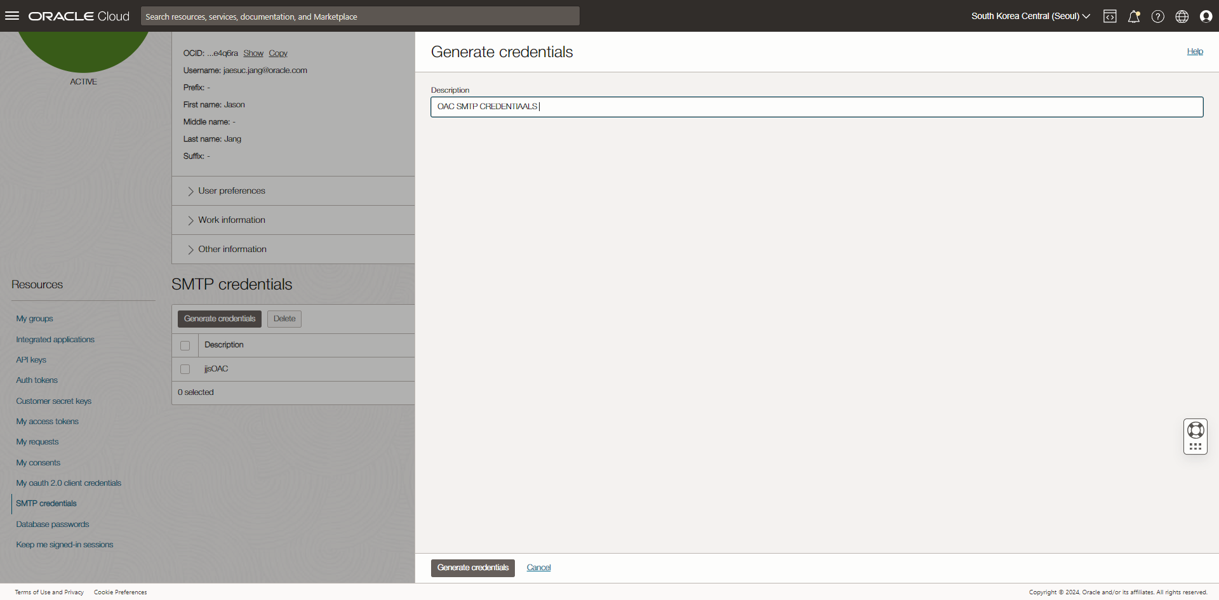Viewport: 1219px width, 600px height.
Task: Open My access tokens resource
Action: click(x=48, y=422)
